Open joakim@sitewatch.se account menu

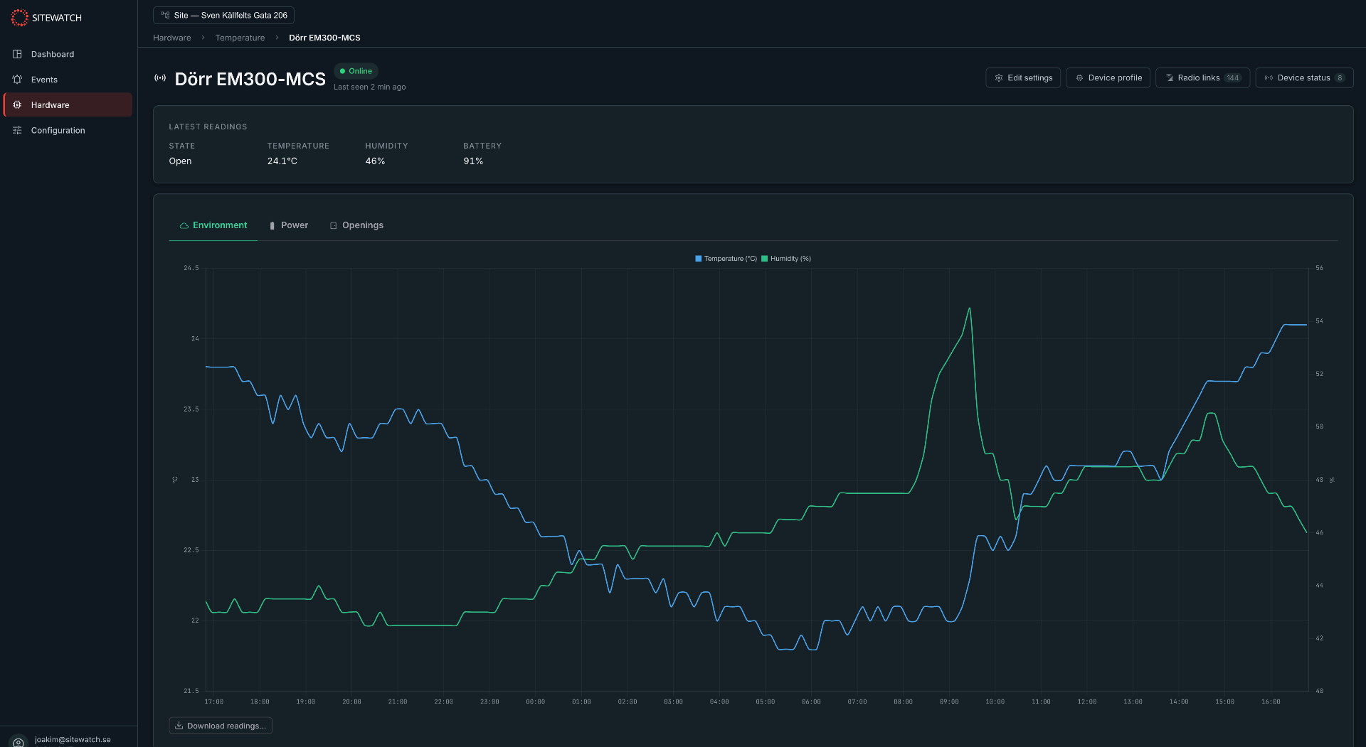pos(73,739)
